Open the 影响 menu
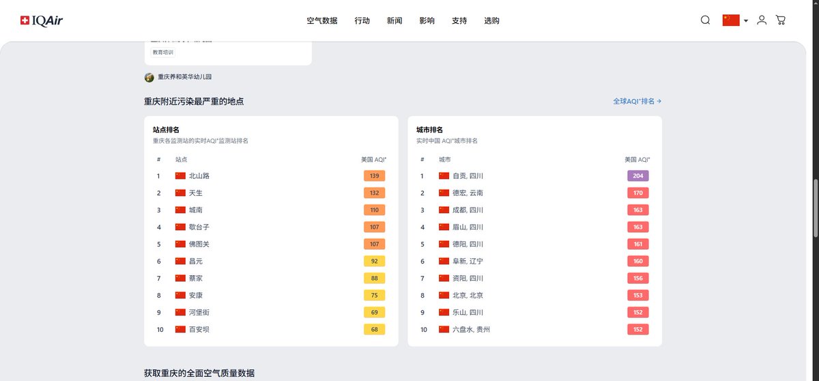Screen dimensions: 819x381 (427, 20)
